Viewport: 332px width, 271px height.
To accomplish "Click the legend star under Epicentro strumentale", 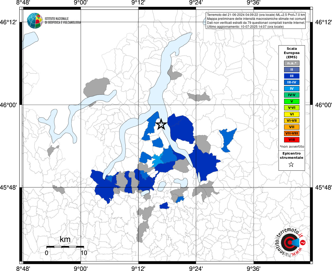I will pos(291,165).
